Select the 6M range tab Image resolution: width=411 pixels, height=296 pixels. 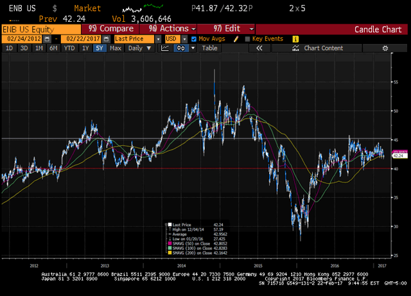[53, 48]
